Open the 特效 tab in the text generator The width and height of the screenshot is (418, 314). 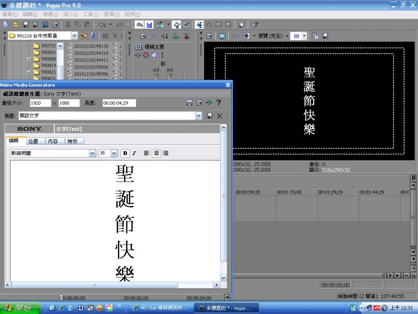click(73, 141)
